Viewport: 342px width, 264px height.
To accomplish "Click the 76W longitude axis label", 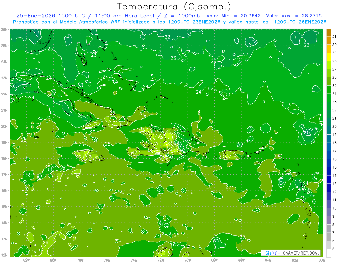I will [x=107, y=260].
